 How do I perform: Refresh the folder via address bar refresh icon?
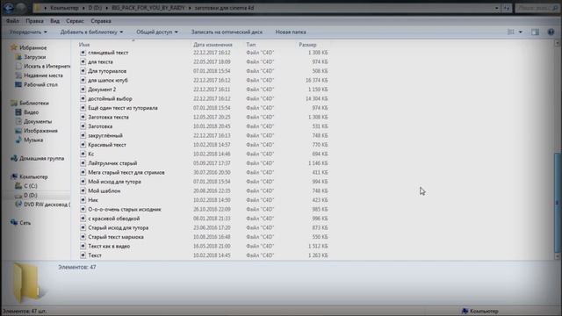coord(507,8)
